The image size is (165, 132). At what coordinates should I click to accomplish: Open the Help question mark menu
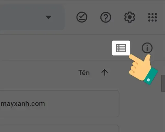point(106,17)
